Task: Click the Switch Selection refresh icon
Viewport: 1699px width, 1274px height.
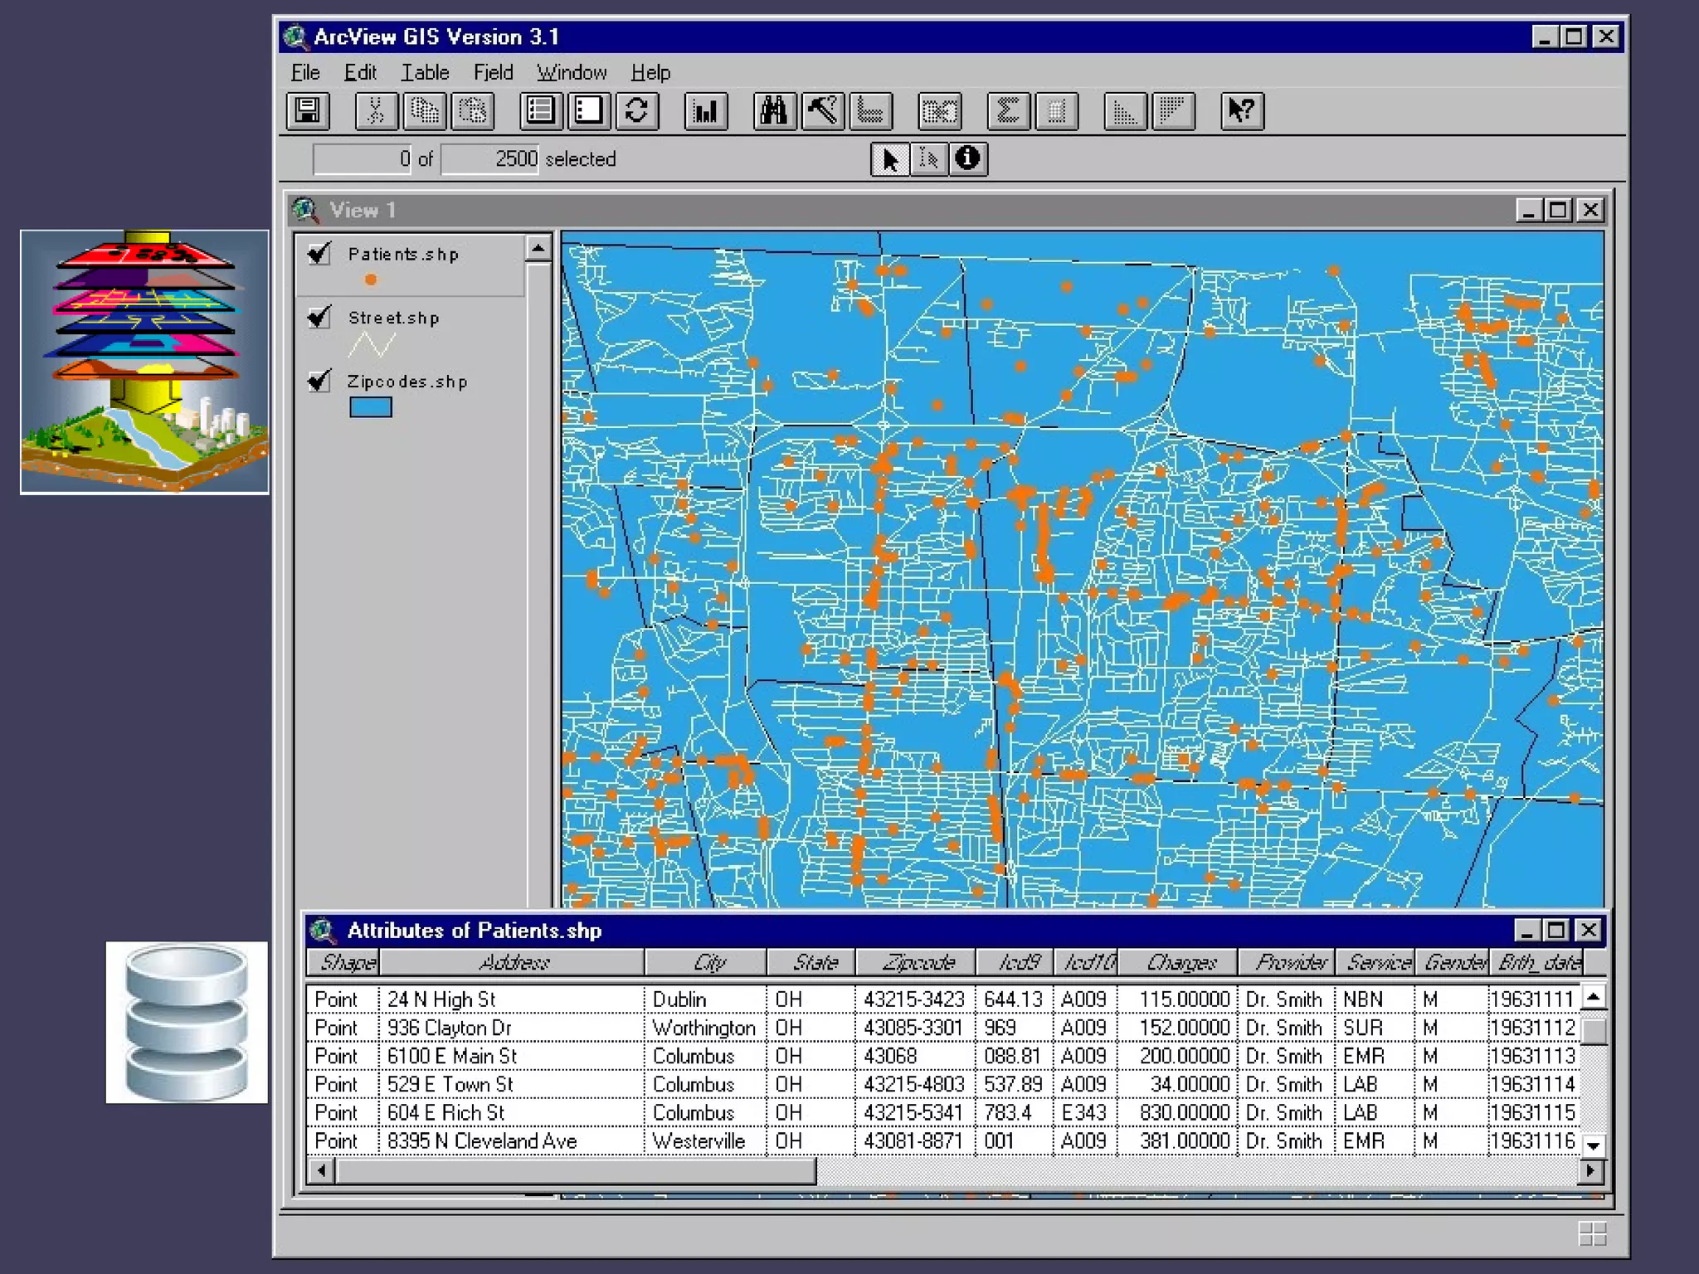Action: pyautogui.click(x=637, y=111)
